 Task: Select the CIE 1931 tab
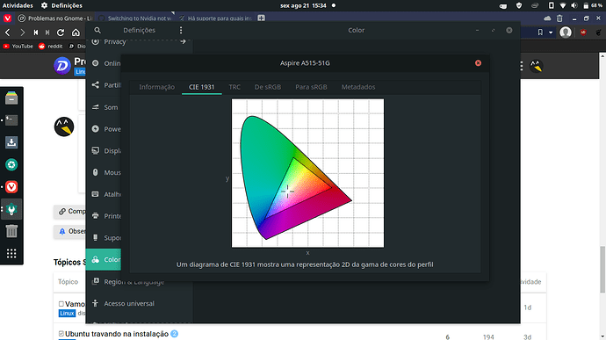[201, 87]
